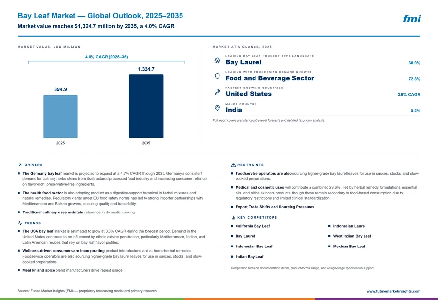Click 'Export Trade Shifts and Sourcing Pressures'
The height and width of the screenshot is (300, 438).
(275, 207)
